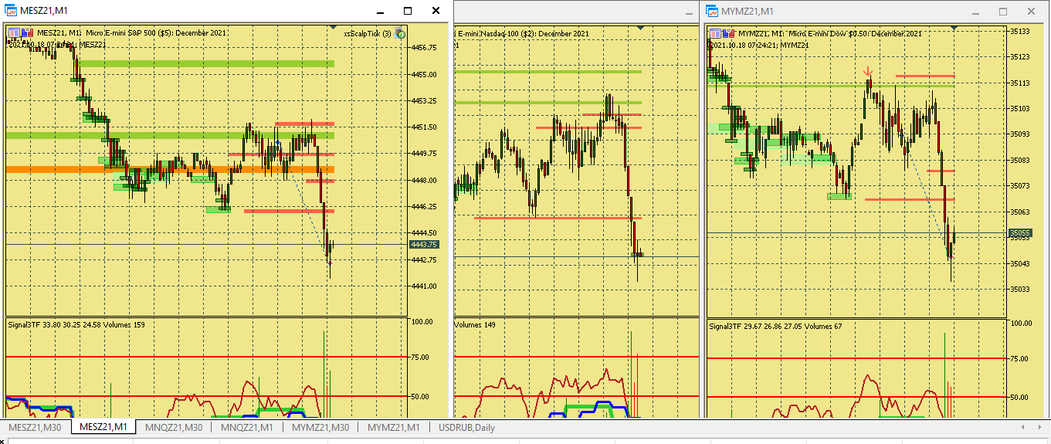The height and width of the screenshot is (444, 1051).
Task: Select the MYMZ21,M1 chart tab
Action: tap(394, 427)
